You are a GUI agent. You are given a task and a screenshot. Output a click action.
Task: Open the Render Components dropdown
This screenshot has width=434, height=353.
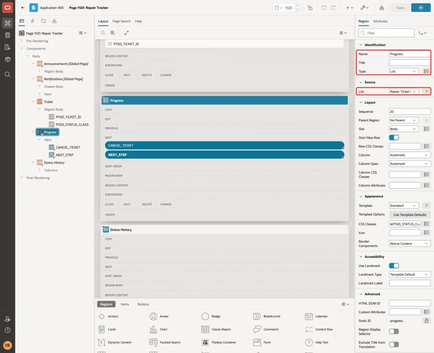click(410, 244)
